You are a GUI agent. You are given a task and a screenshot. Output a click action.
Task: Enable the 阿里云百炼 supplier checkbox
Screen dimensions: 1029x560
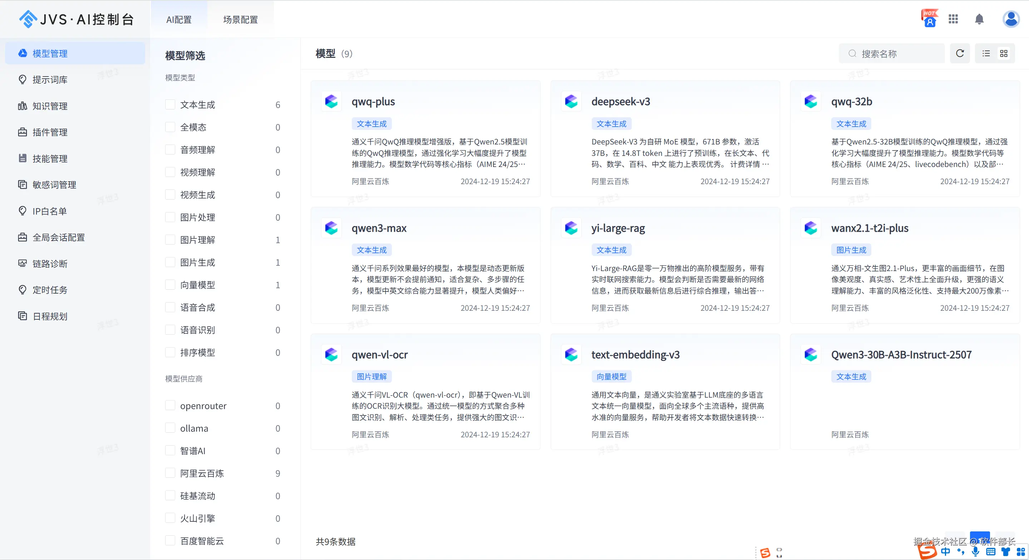click(170, 473)
